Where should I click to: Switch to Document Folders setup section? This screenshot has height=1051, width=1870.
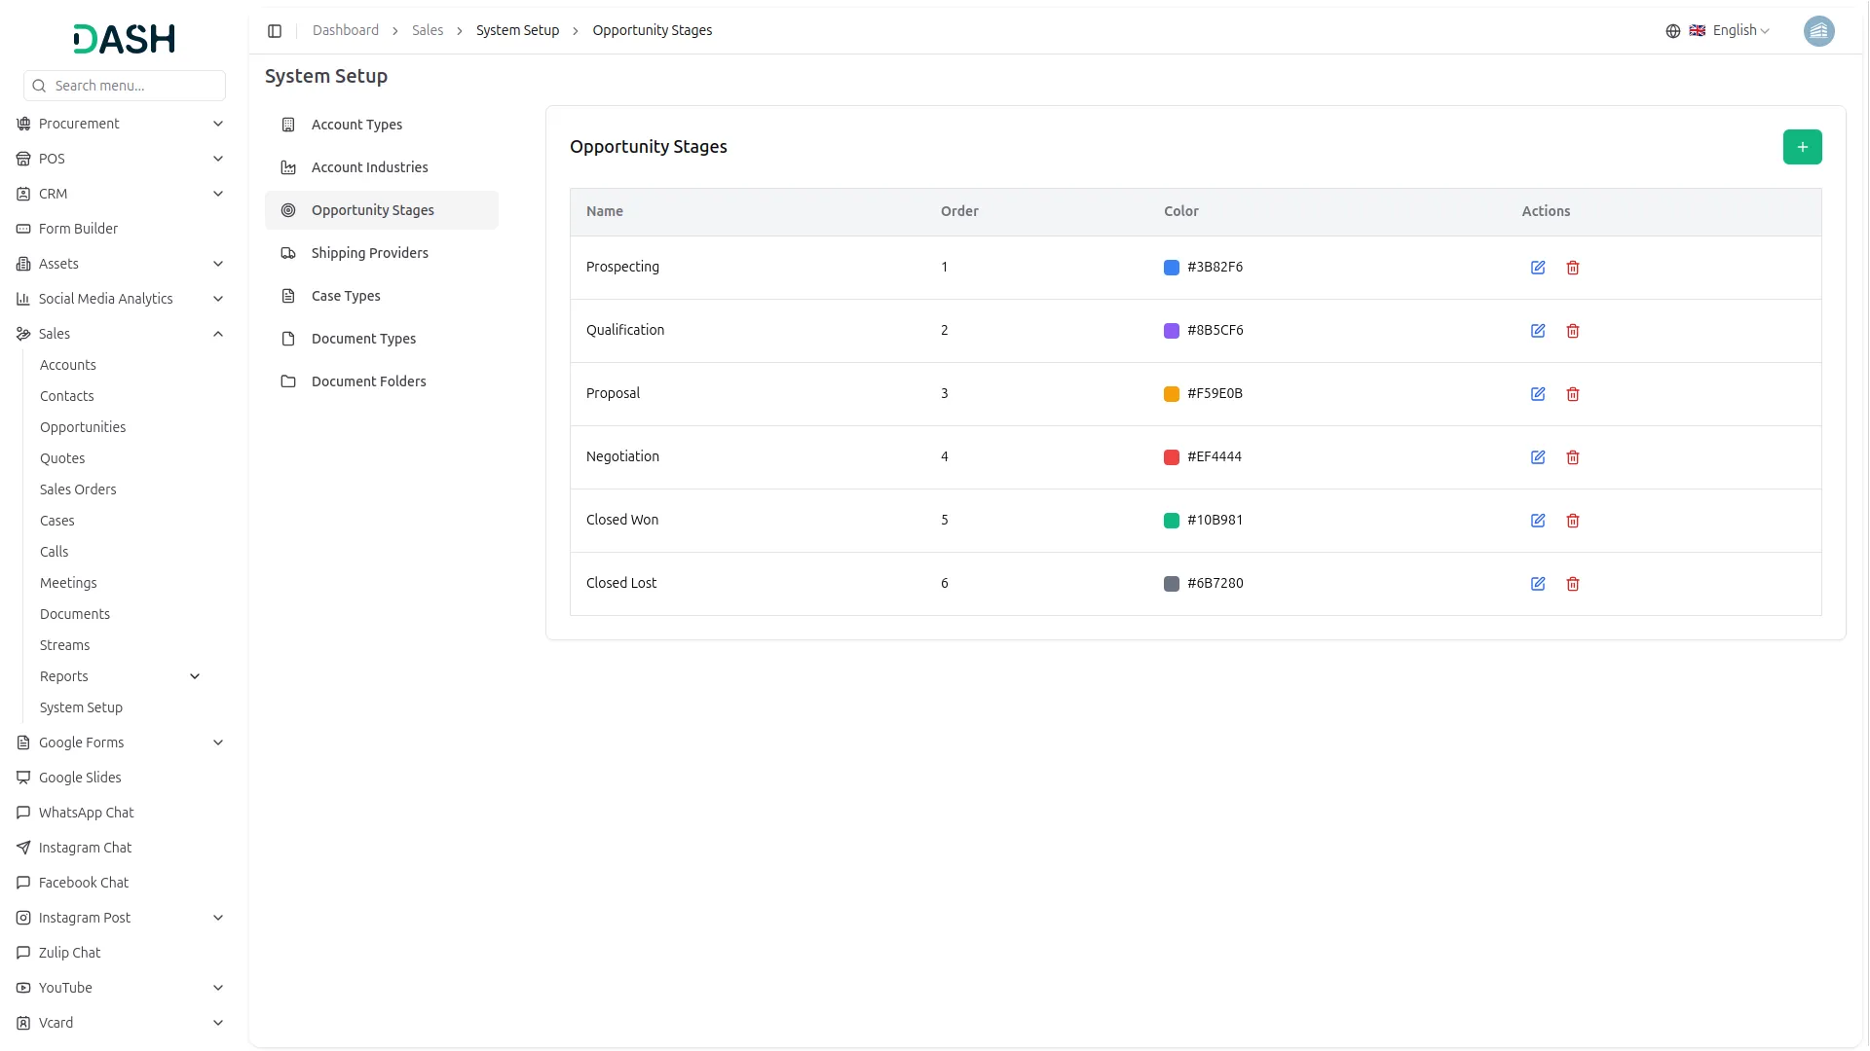(369, 381)
